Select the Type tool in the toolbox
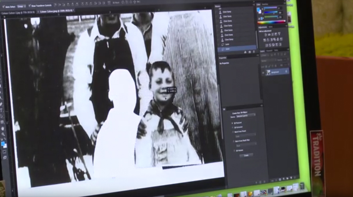 [x=1, y=110]
